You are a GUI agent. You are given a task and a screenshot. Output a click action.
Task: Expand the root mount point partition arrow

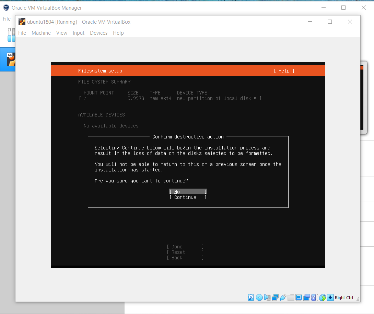[255, 98]
